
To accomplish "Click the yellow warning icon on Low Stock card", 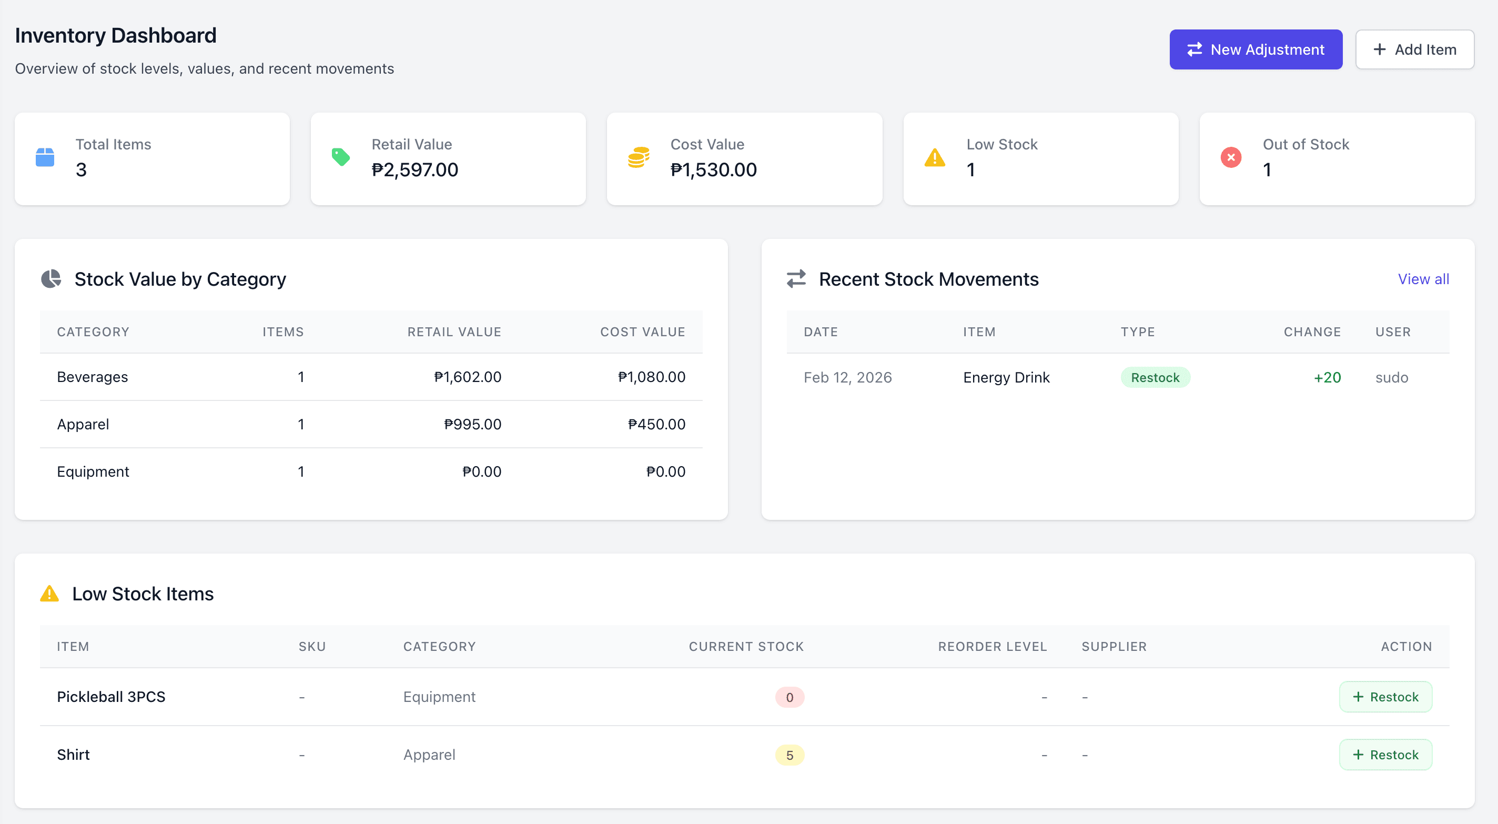I will 935,157.
